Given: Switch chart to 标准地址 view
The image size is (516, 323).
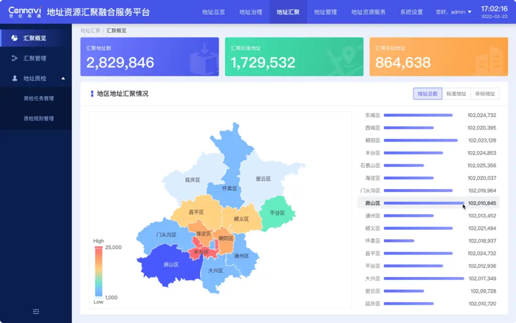Looking at the screenshot, I should click(x=456, y=94).
